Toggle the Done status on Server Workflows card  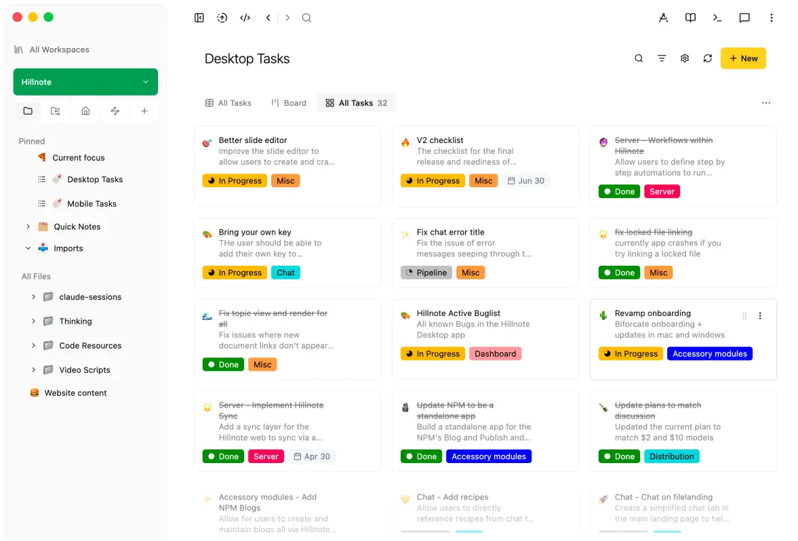pyautogui.click(x=619, y=192)
